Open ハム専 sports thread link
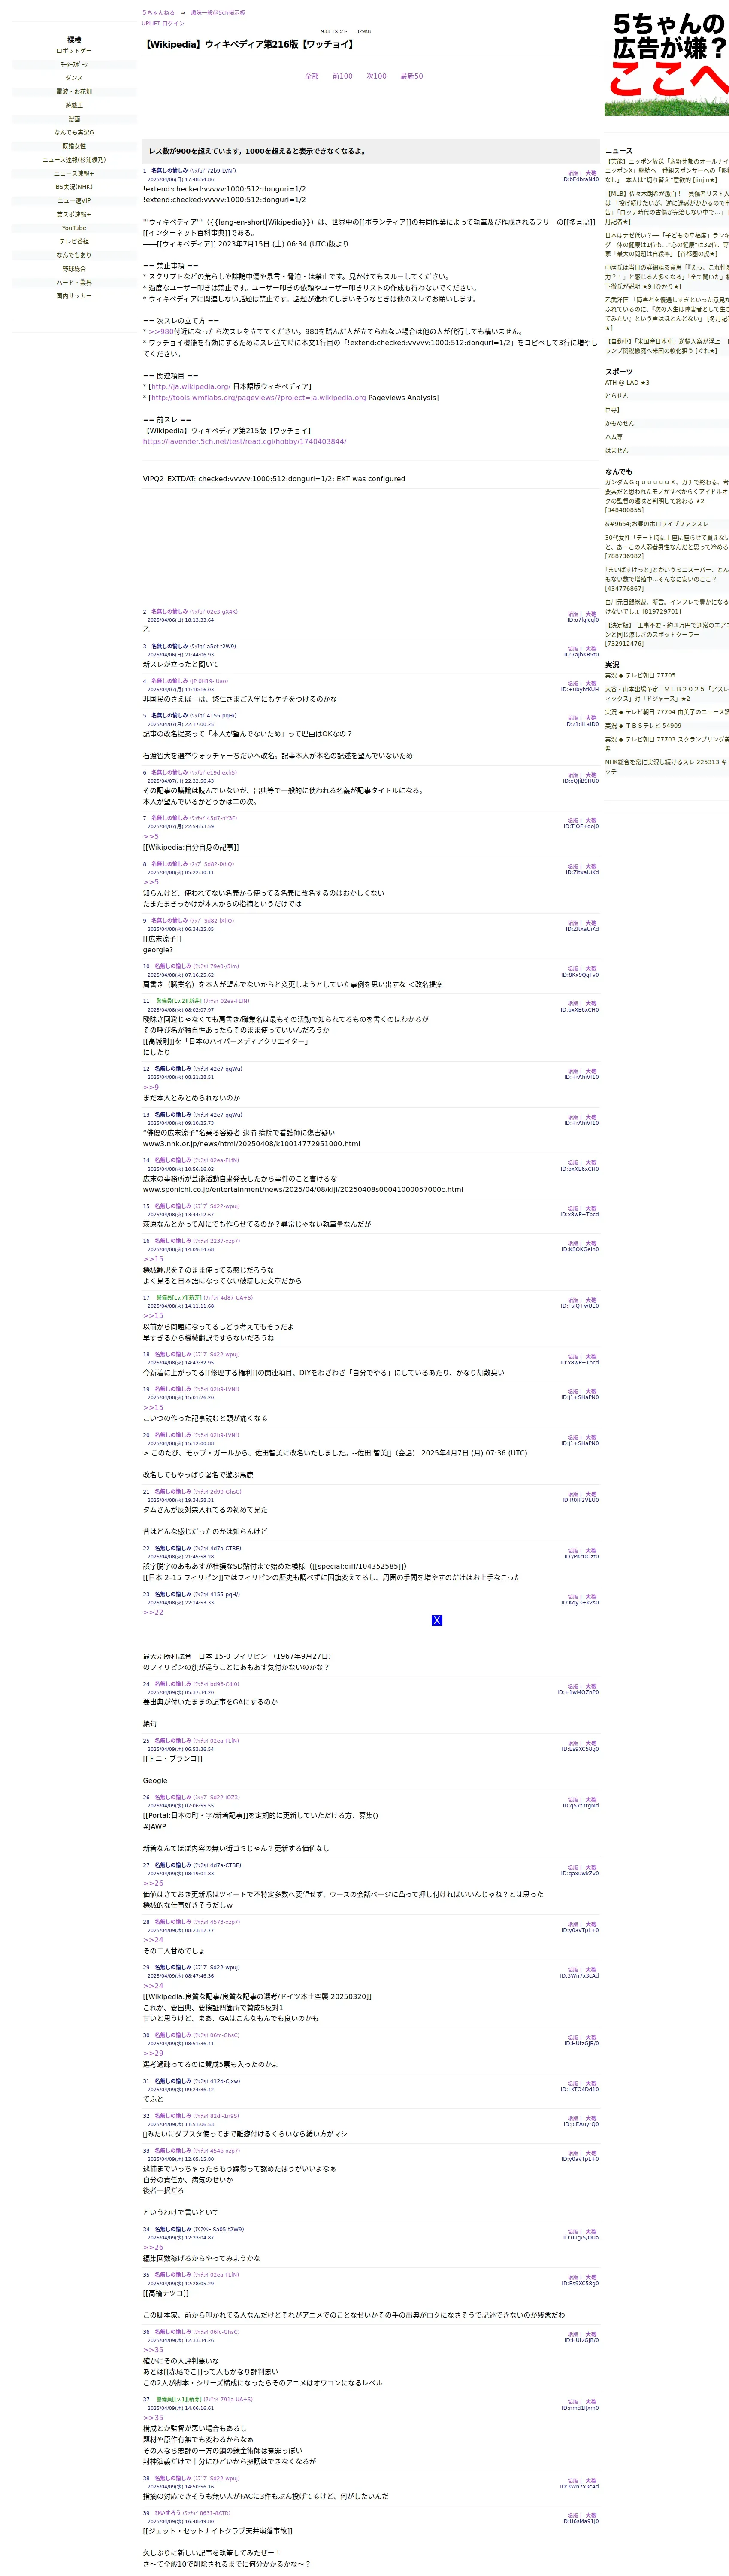Screen dimensions: 729x2576 click(x=614, y=437)
